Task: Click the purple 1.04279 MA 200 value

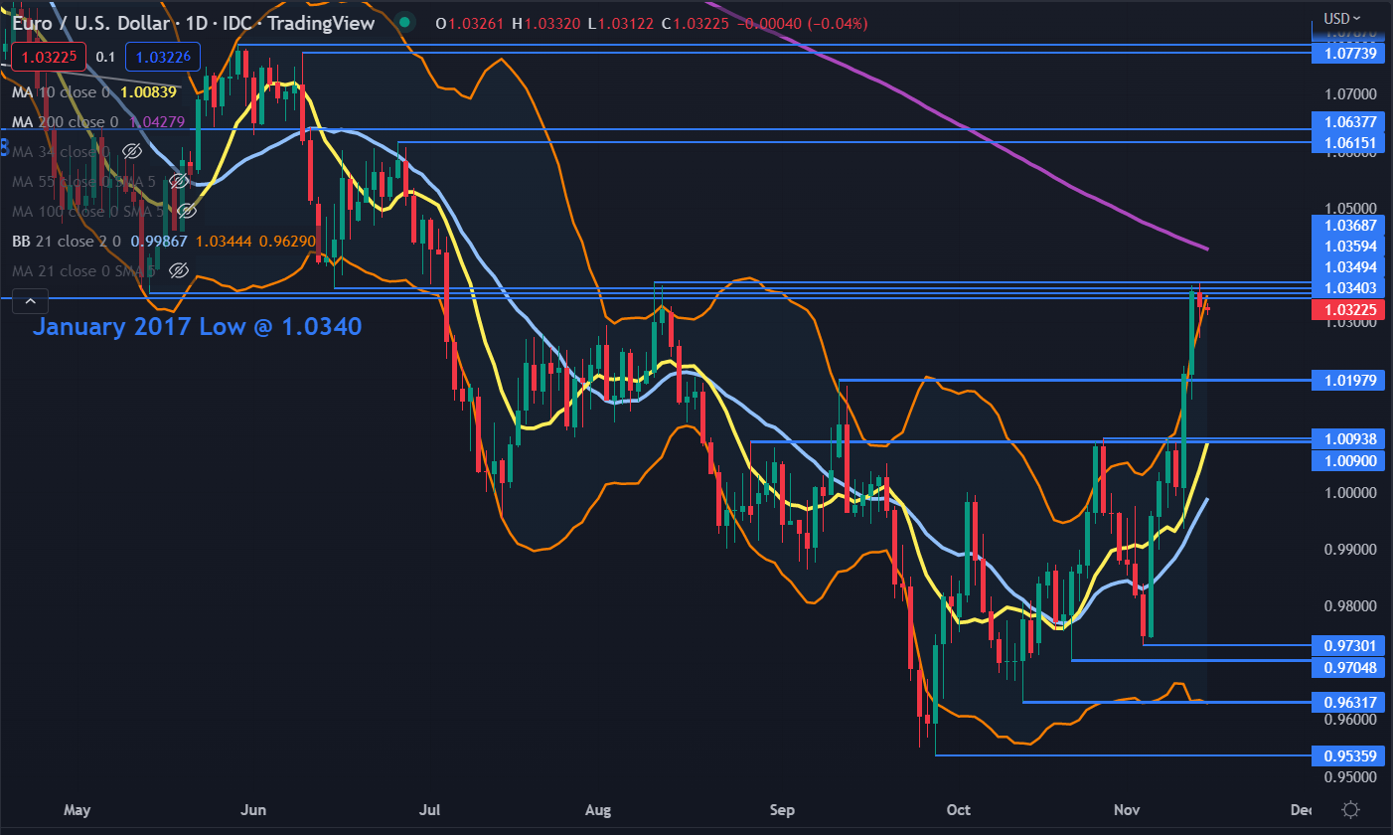Action: pos(156,121)
